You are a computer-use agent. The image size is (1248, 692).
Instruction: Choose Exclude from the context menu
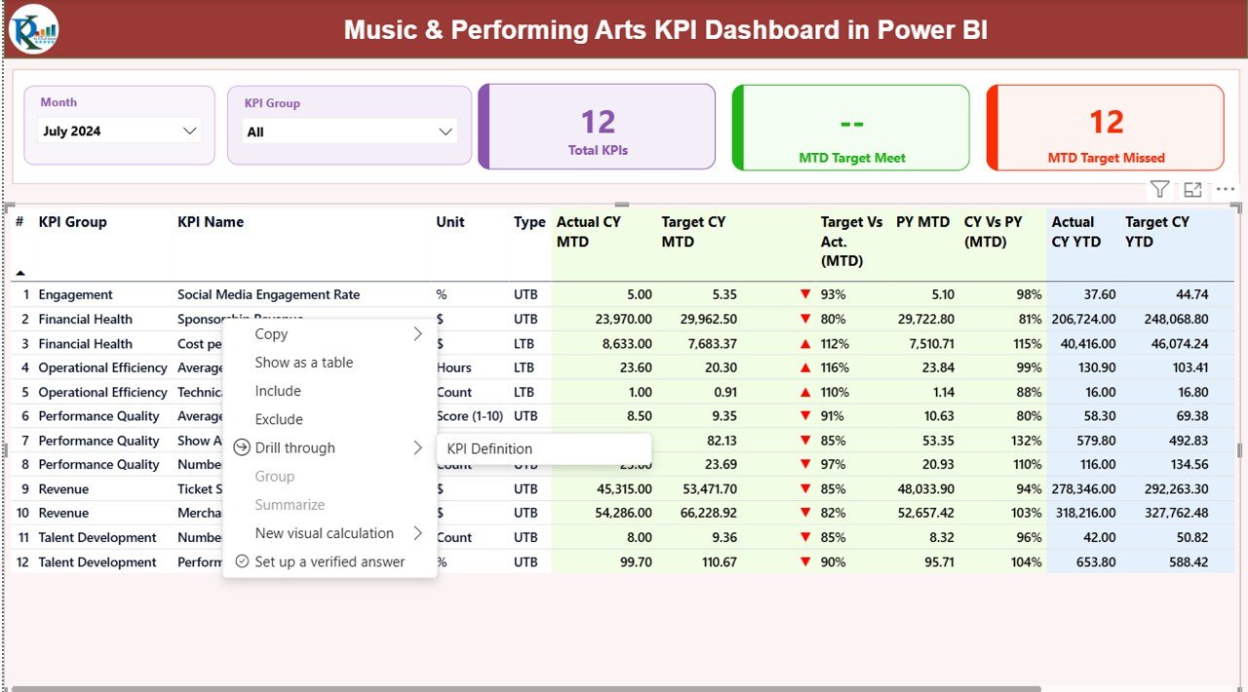tap(278, 419)
